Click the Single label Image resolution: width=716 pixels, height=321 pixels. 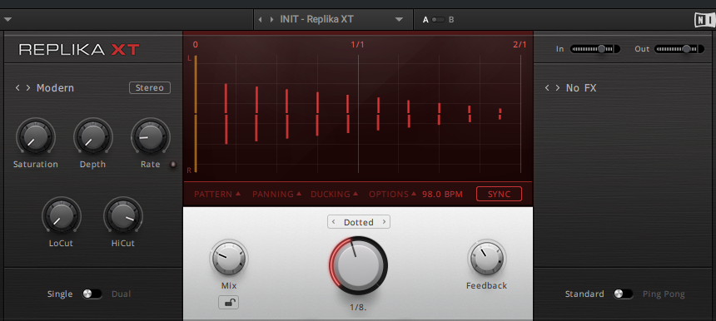60,294
